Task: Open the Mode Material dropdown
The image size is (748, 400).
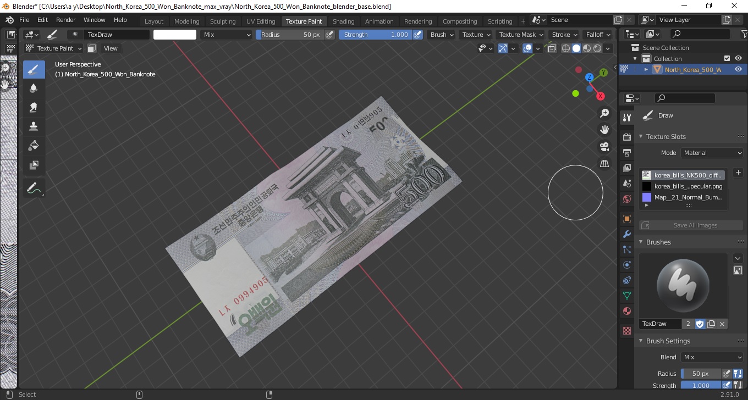Action: (x=712, y=153)
